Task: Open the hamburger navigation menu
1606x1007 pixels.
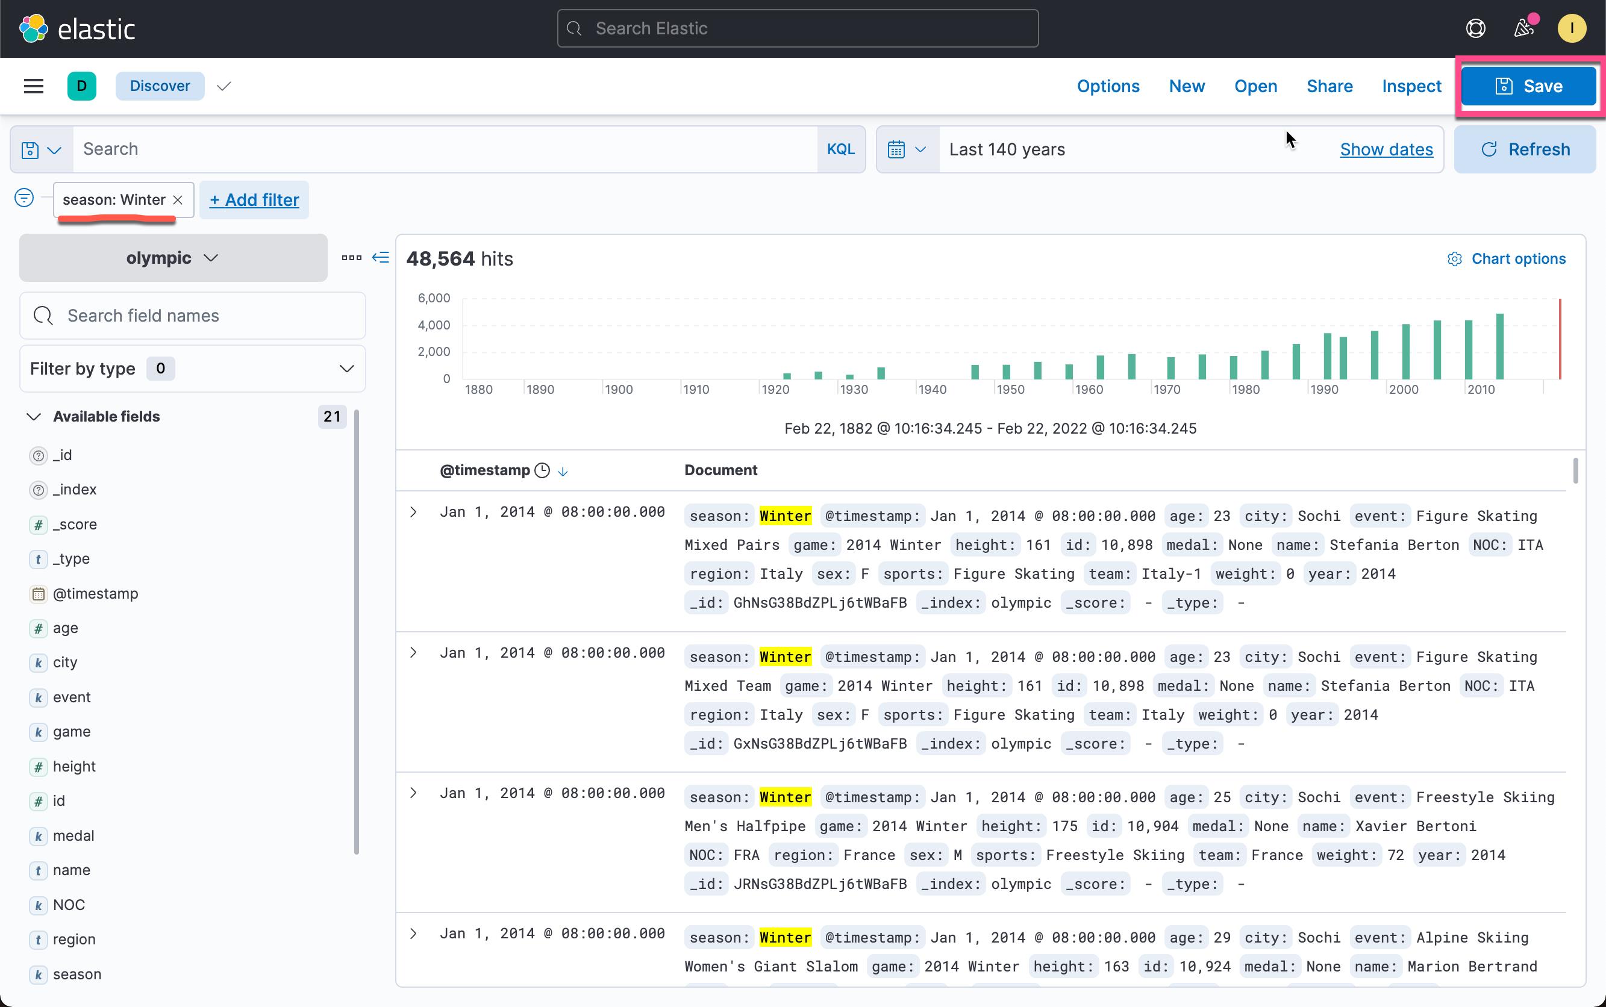Action: [x=33, y=86]
